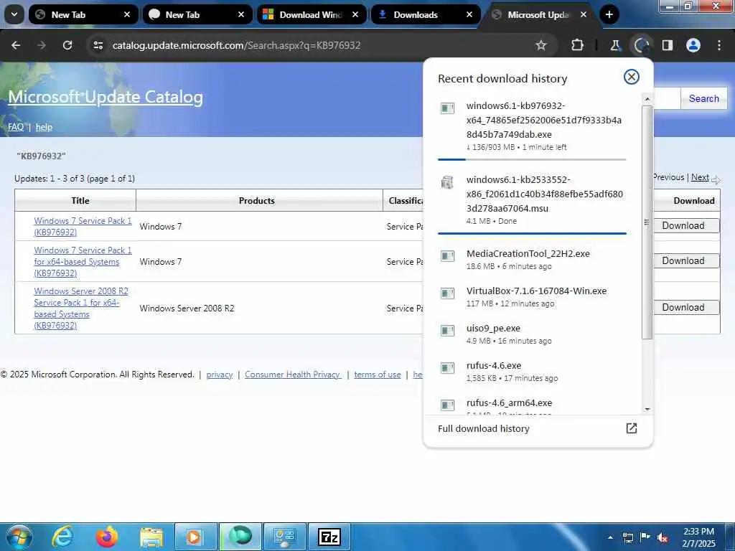Viewport: 735px width, 551px height.
Task: View site information icon in address bar
Action: pyautogui.click(x=98, y=45)
